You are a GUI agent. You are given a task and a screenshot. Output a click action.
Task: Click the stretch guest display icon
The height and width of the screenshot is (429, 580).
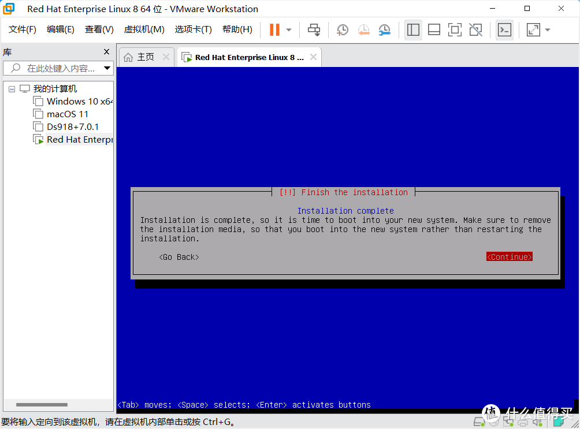click(533, 30)
